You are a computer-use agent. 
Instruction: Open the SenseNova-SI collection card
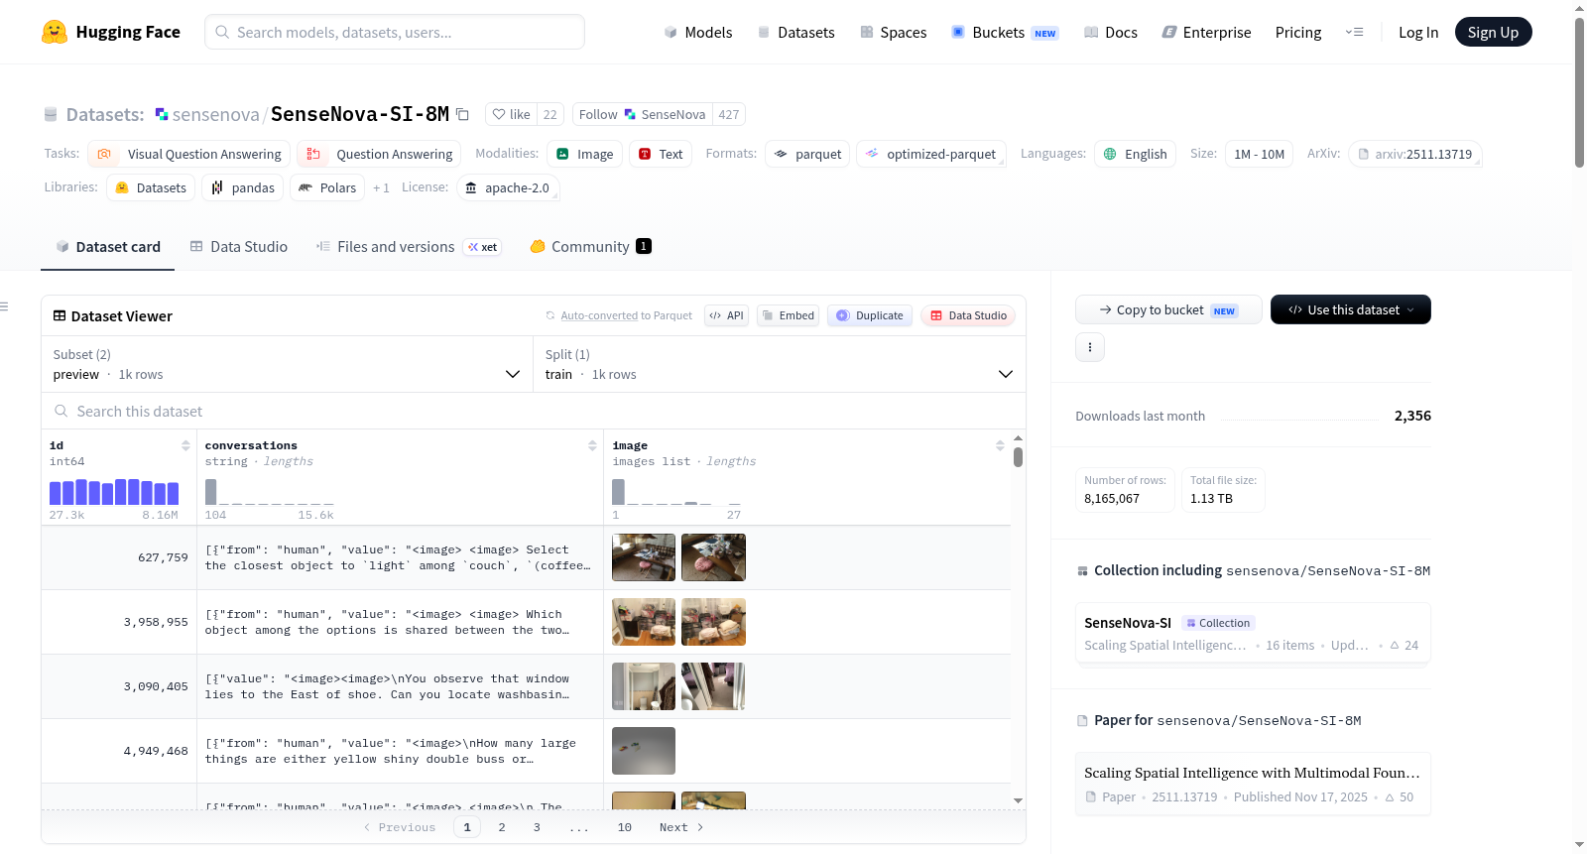click(1253, 634)
